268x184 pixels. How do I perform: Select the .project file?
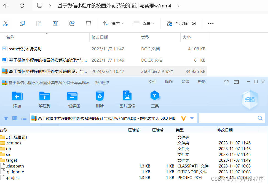click(10, 178)
